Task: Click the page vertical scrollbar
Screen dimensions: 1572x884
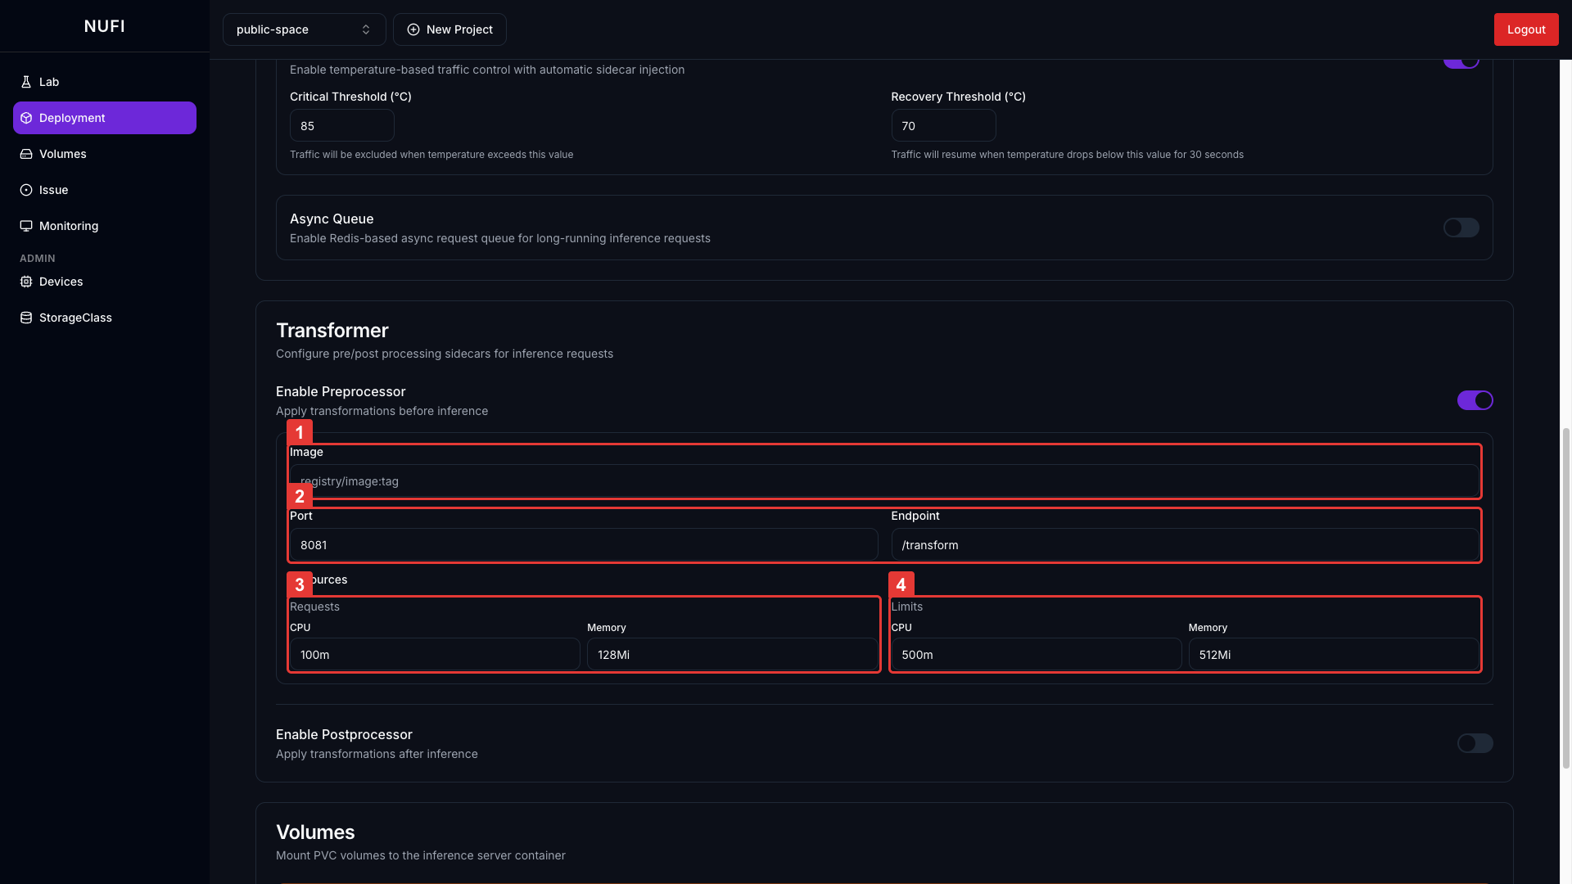Action: click(1565, 598)
